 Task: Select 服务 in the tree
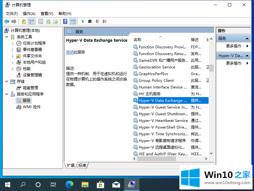coord(27,101)
